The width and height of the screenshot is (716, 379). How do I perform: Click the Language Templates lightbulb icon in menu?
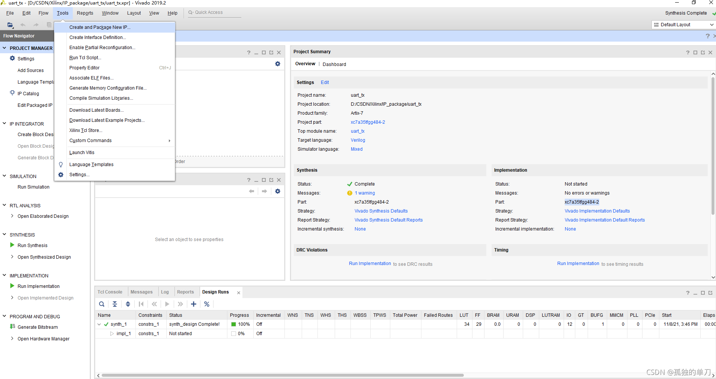pyautogui.click(x=61, y=165)
